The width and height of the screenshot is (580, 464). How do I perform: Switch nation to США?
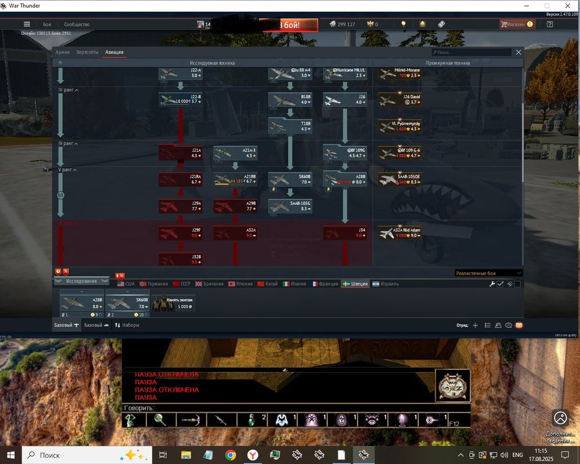[126, 284]
